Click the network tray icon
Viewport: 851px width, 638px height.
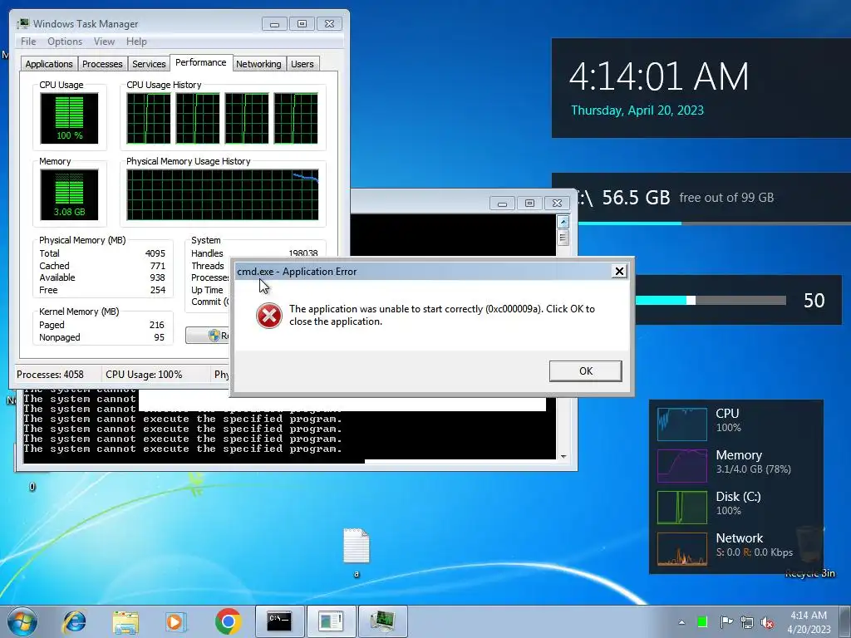[x=747, y=622]
